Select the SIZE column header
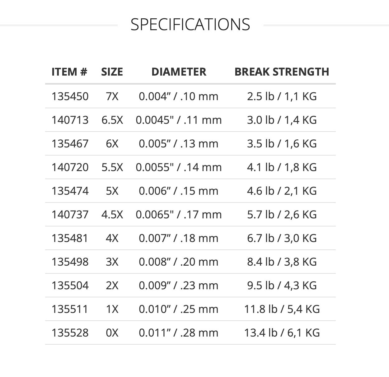 [x=112, y=72]
